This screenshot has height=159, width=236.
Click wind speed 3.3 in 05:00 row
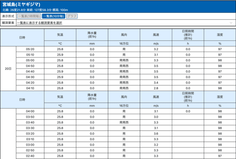pyautogui.click(x=156, y=60)
